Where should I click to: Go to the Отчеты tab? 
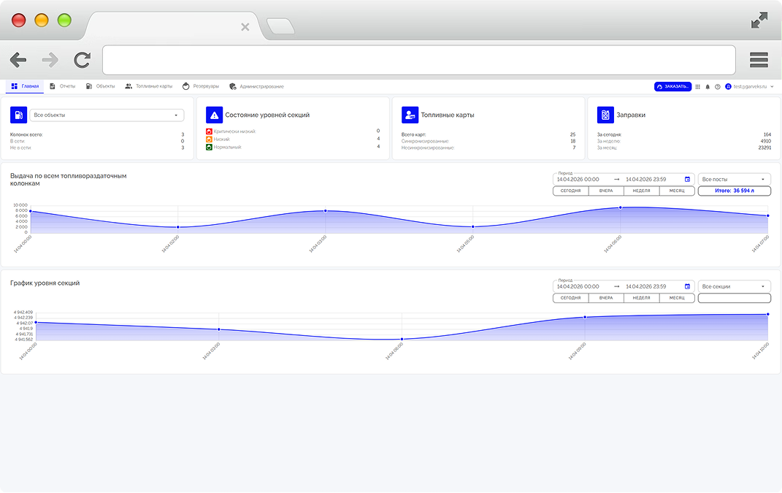coord(63,86)
